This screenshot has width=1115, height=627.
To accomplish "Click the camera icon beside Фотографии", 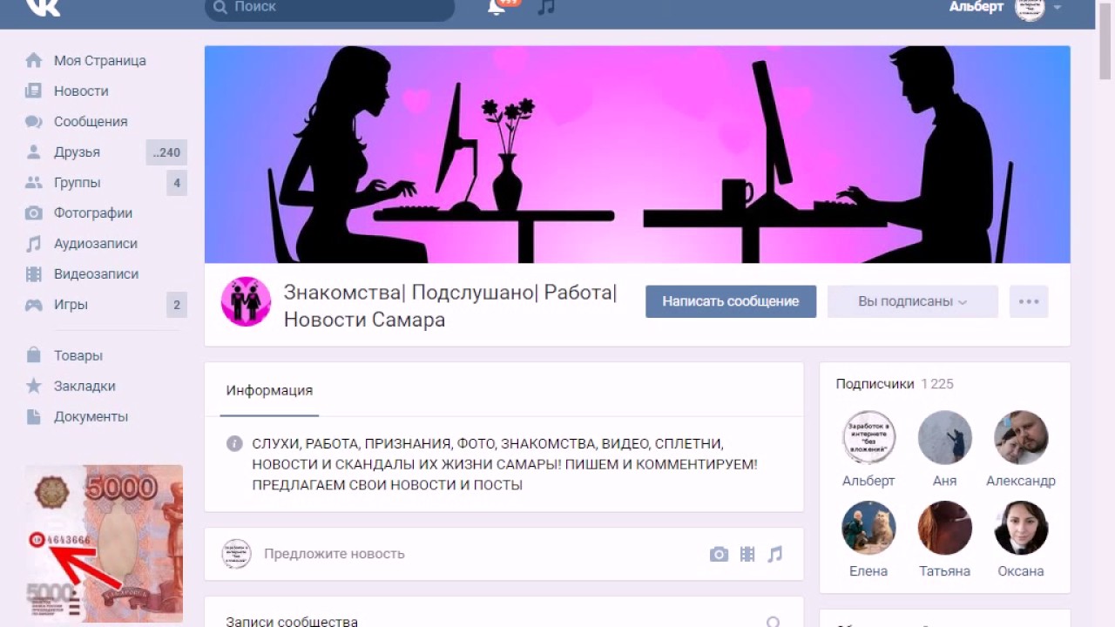I will (34, 213).
